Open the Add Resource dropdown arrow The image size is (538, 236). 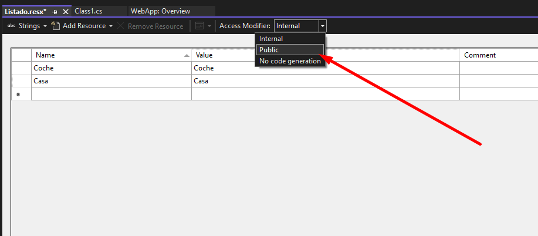point(111,26)
